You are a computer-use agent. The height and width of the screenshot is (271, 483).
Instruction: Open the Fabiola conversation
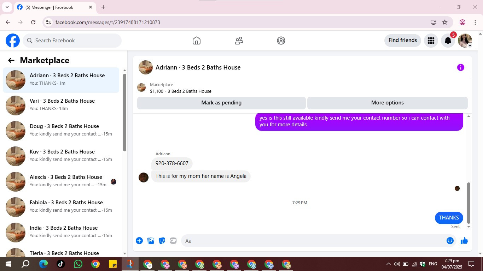pyautogui.click(x=61, y=207)
